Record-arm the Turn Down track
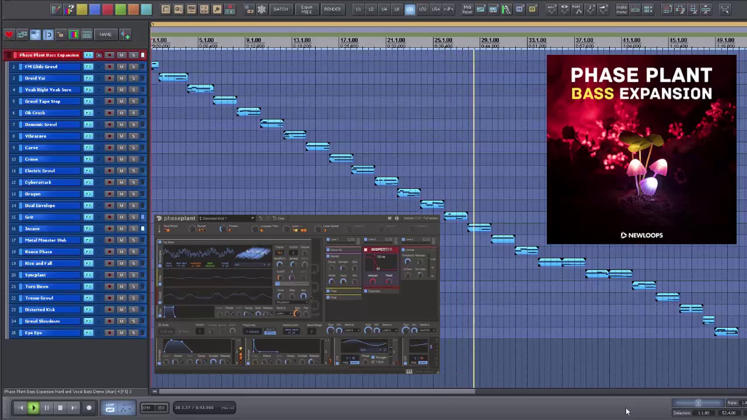This screenshot has width=747, height=420. [109, 286]
